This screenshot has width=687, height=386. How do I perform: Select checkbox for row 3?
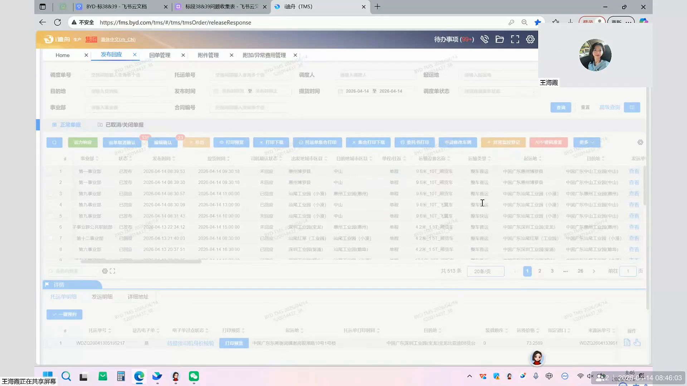click(50, 194)
